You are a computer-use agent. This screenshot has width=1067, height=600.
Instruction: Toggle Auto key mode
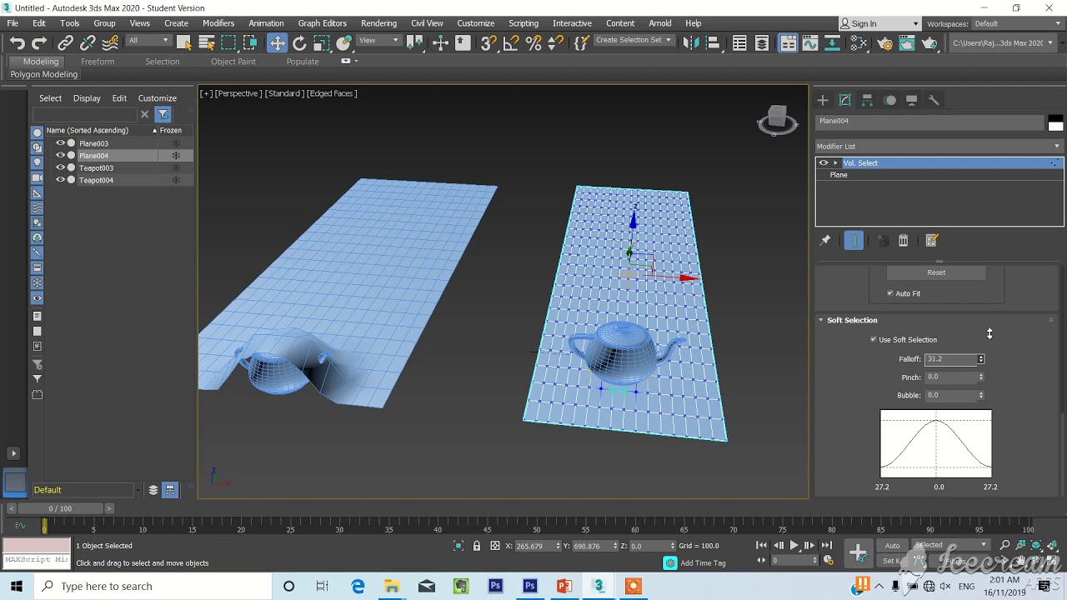click(893, 545)
